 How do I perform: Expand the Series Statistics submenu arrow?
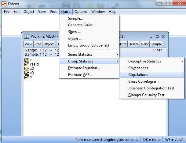[x=117, y=55]
